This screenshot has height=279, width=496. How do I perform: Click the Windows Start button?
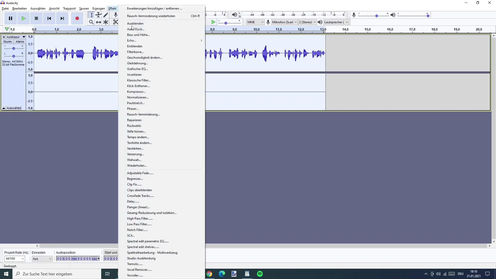click(6, 274)
